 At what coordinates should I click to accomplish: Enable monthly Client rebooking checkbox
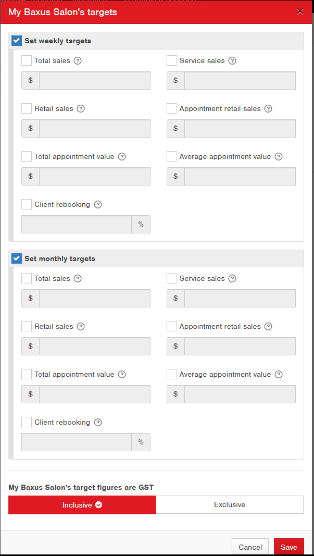click(27, 422)
